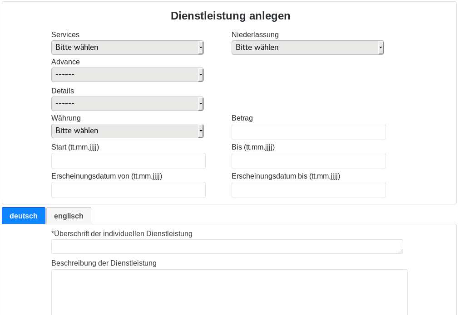Expand the Niederlassung select box
Screen dimensions: 460x315
coord(307,48)
